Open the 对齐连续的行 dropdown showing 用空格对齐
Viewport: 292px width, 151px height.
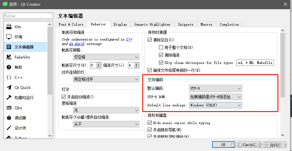(x=106, y=79)
